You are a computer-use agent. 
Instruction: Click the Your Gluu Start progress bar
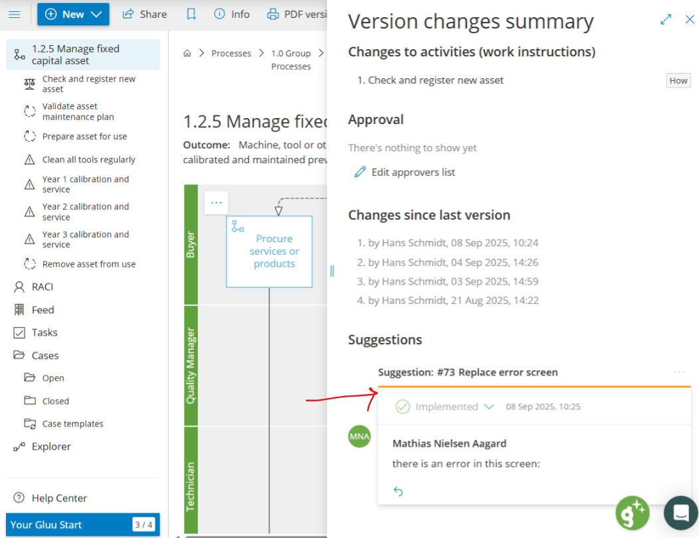coord(82,525)
